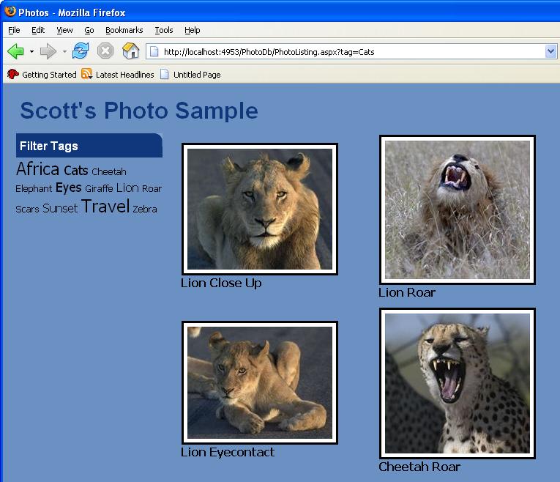Open the Cheetah Roar photo thumbnail
The height and width of the screenshot is (482, 560).
coord(457,383)
